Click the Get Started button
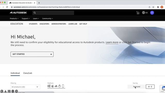Image resolution: width=165 pixels, height=93 pixels. coord(32,54)
